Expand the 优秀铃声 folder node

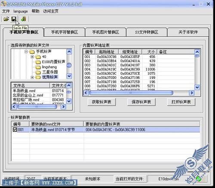(x=32, y=77)
